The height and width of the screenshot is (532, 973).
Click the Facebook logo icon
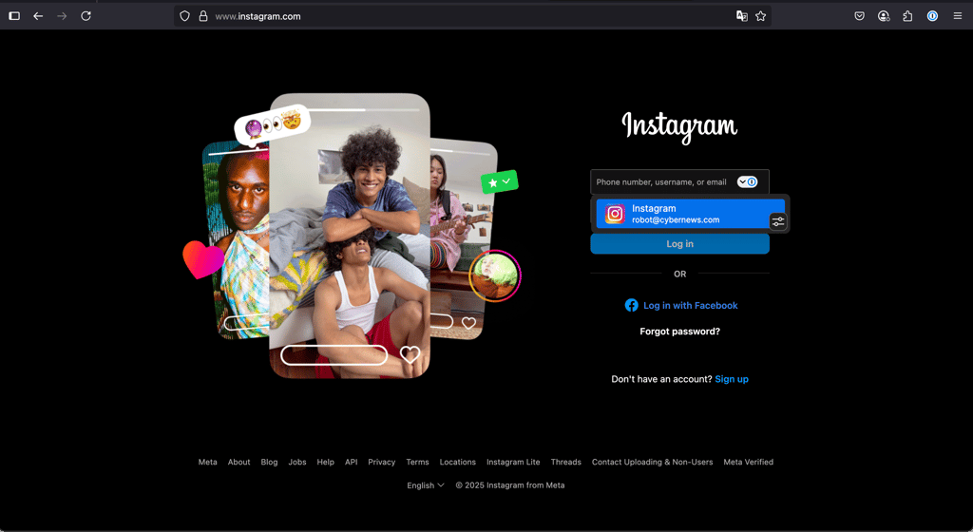(x=631, y=305)
